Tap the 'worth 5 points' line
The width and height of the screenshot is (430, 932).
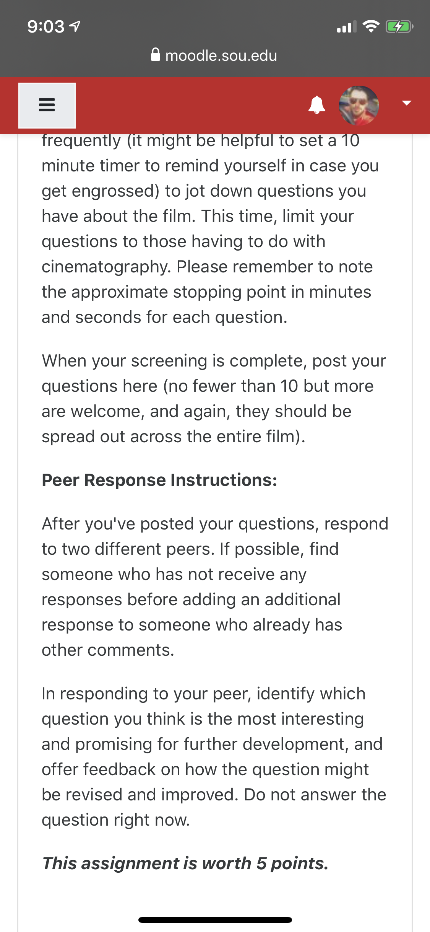coord(185,863)
